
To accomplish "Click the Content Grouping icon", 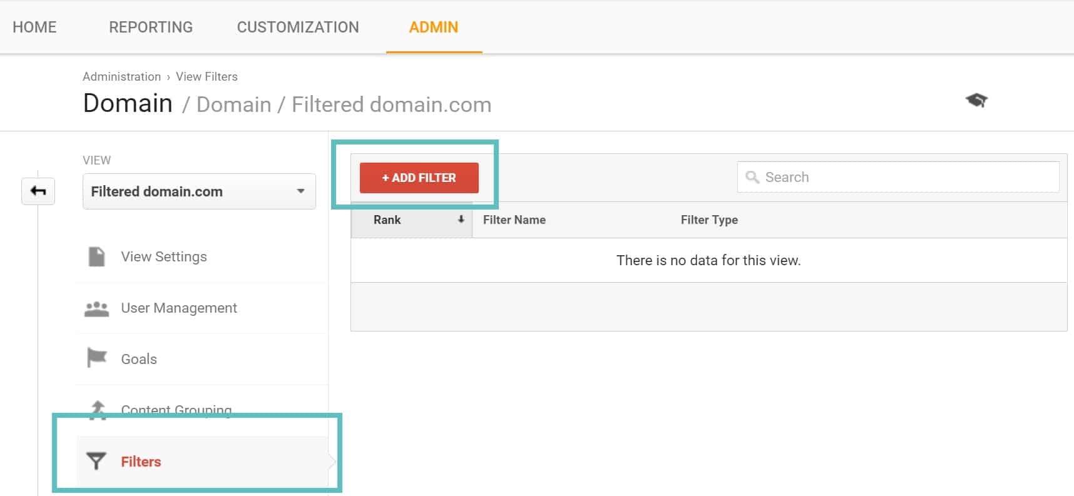I will click(98, 410).
